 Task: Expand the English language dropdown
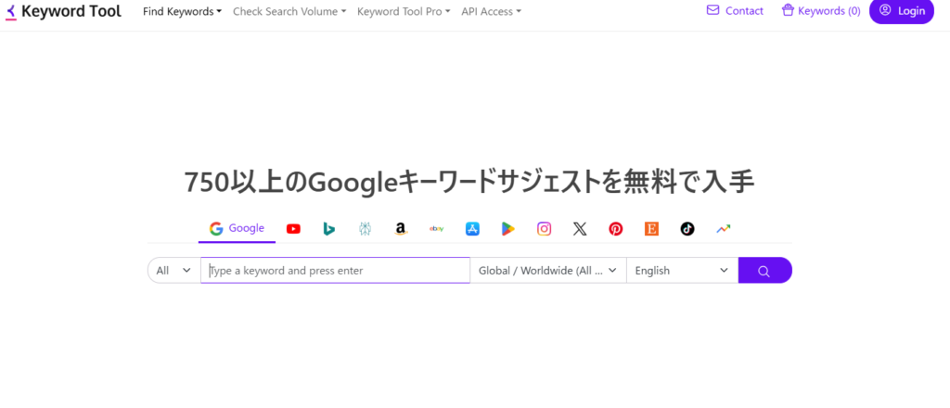tap(682, 271)
